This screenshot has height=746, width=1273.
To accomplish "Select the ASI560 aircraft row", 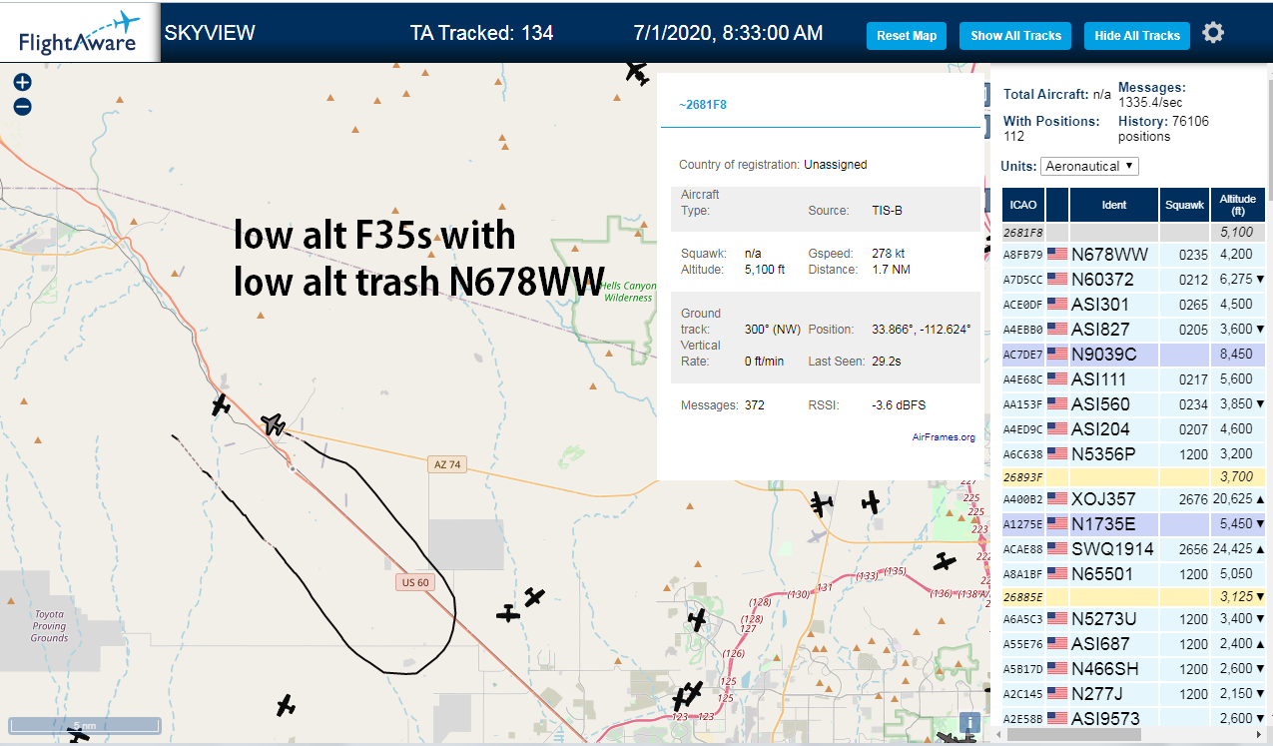I will [1135, 404].
